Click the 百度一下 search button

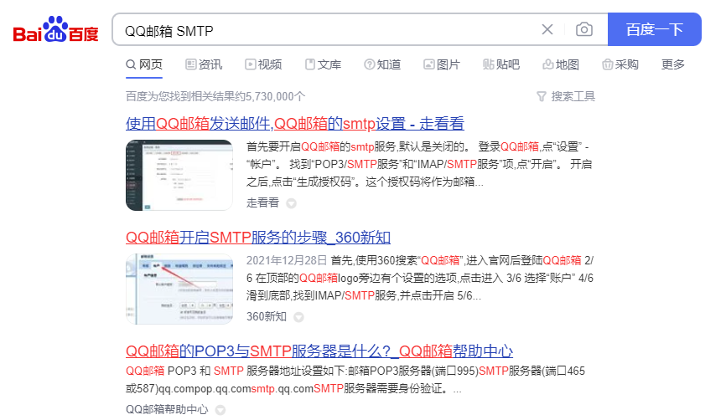pyautogui.click(x=654, y=29)
